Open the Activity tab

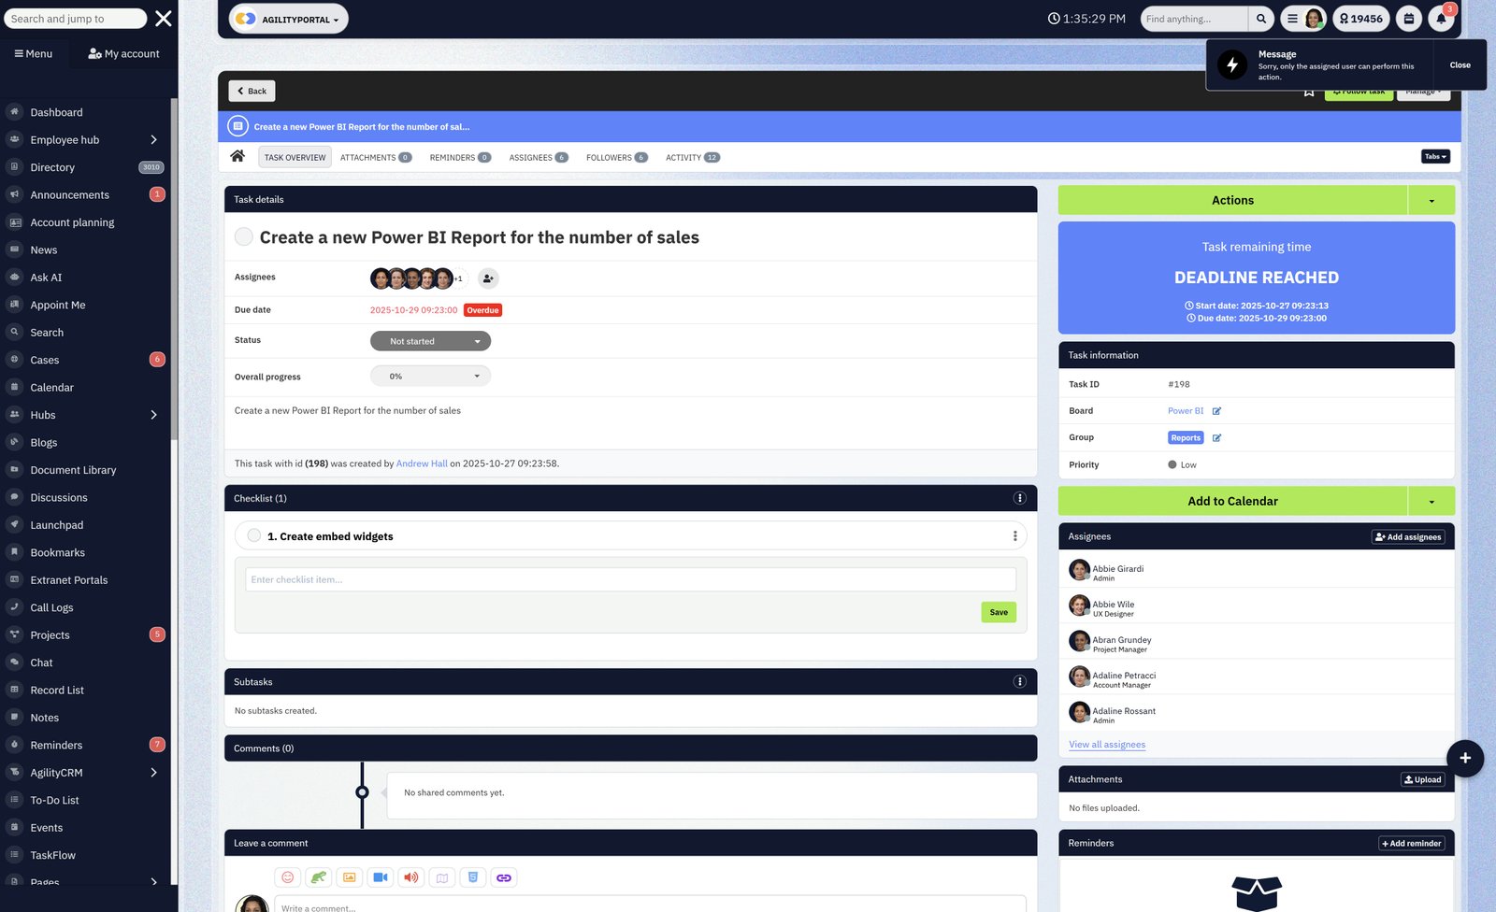click(x=692, y=157)
